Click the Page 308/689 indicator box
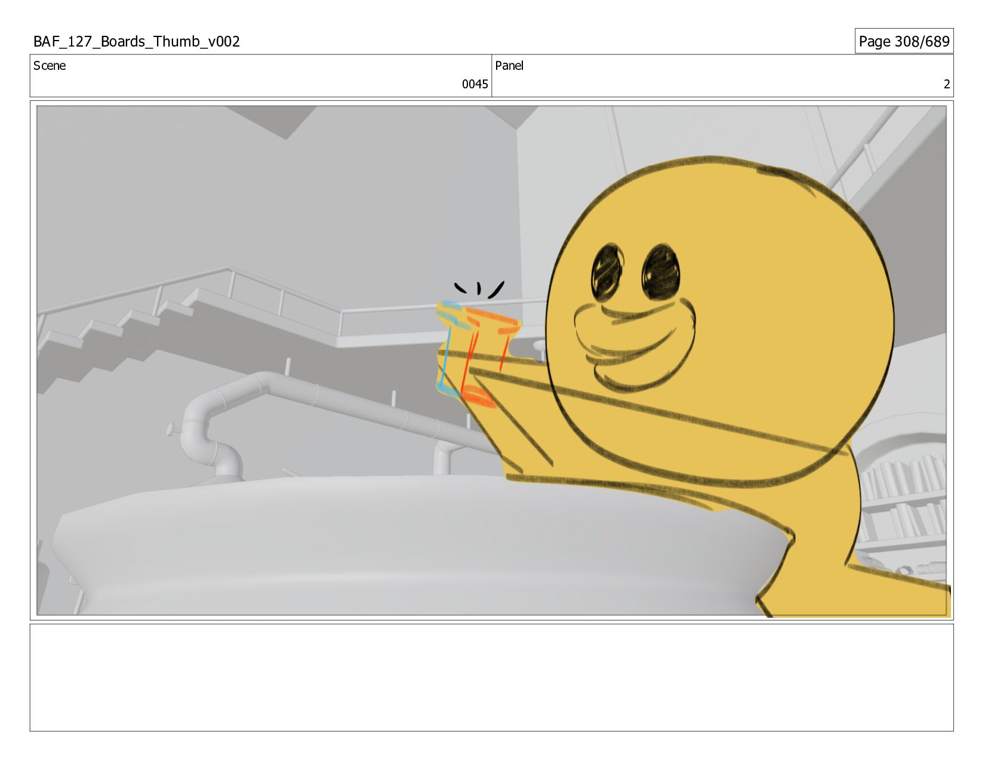985x761 pixels. pyautogui.click(x=904, y=41)
